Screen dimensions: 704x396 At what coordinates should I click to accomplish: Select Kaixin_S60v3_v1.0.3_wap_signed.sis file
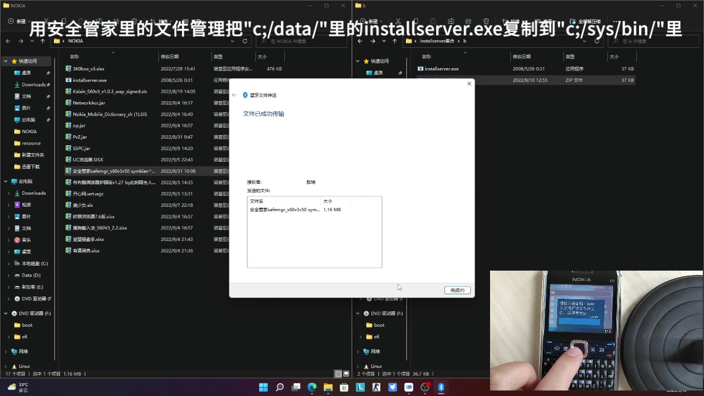pos(109,91)
